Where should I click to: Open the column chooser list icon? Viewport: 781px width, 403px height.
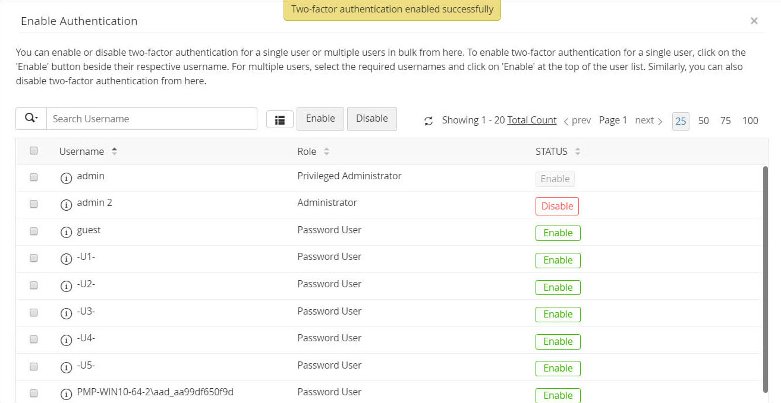coord(280,119)
